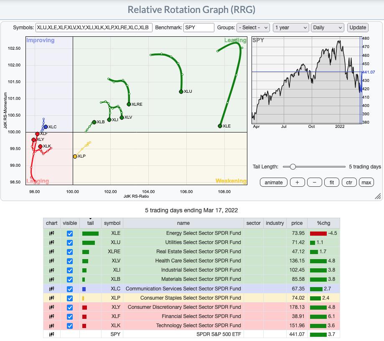The image size is (384, 341).
Task: Click the XLU point on the RRG
Action: click(x=181, y=92)
